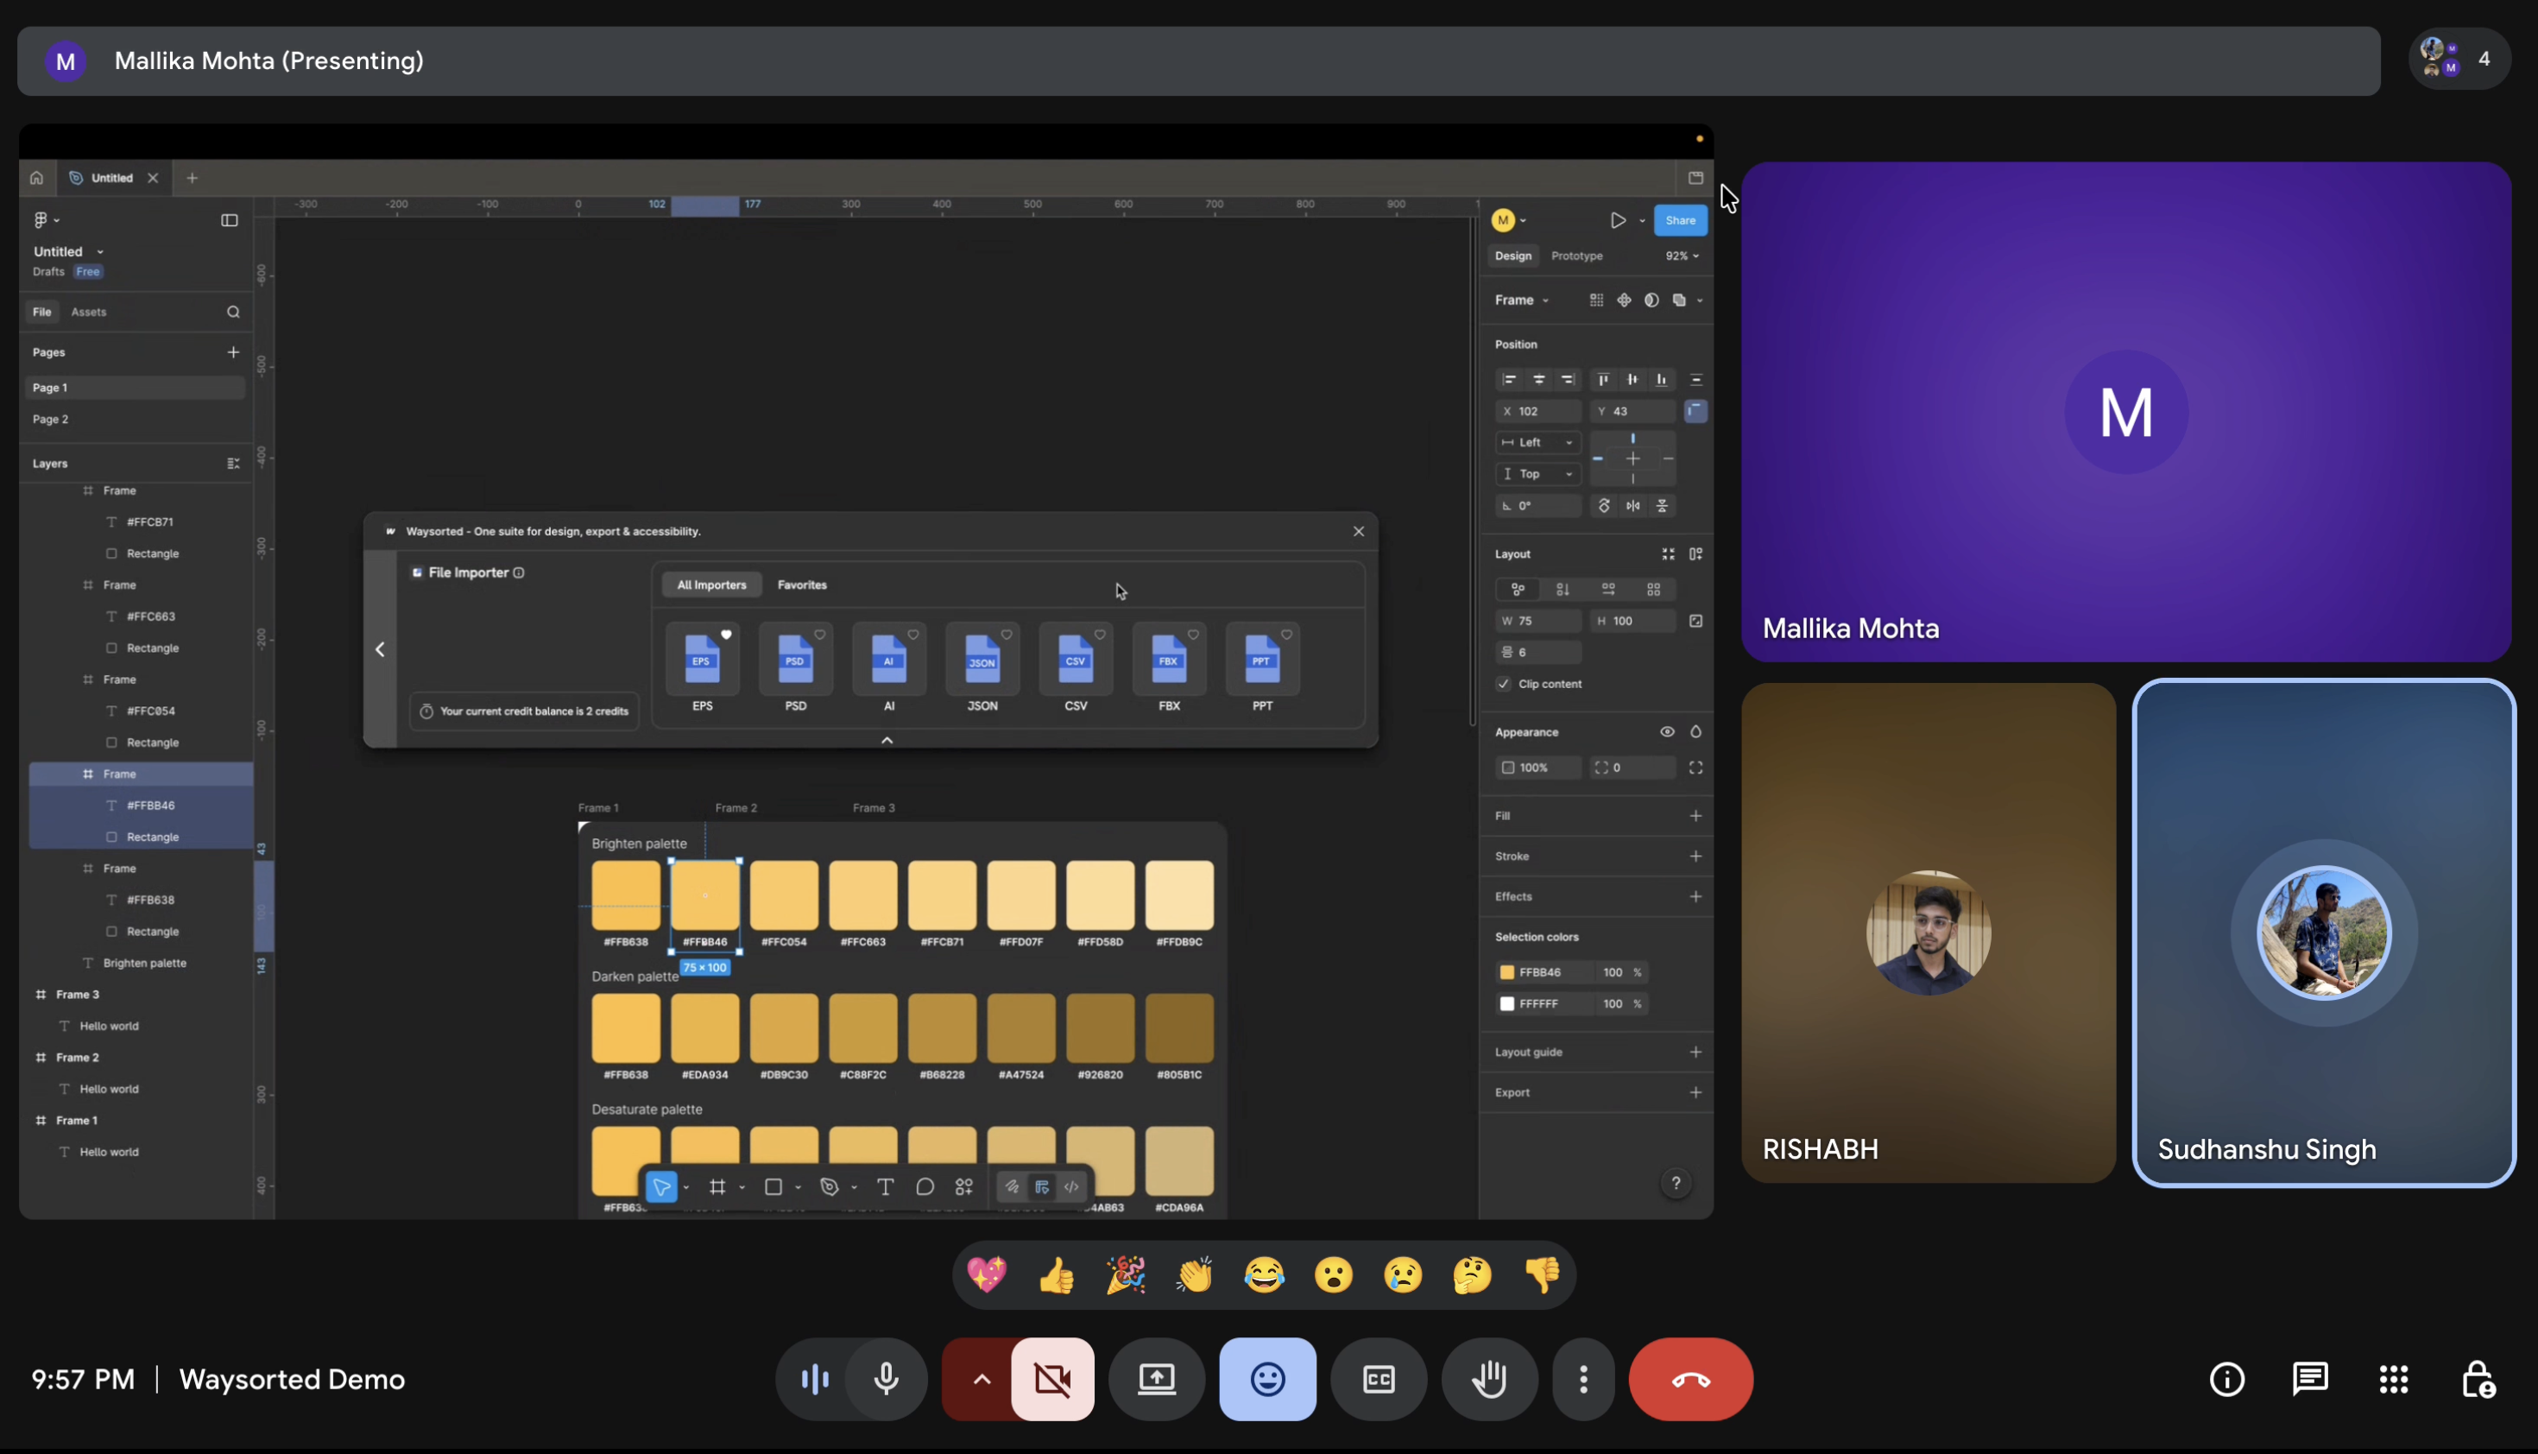Turn on captions
The height and width of the screenshot is (1454, 2538).
click(x=1379, y=1379)
